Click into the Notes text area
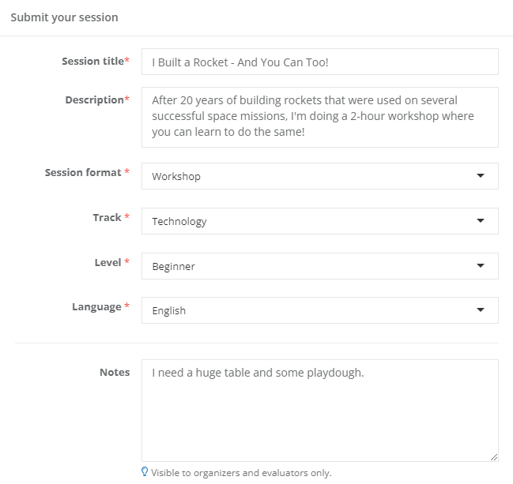Viewport: 513px width, 484px height. point(319,411)
